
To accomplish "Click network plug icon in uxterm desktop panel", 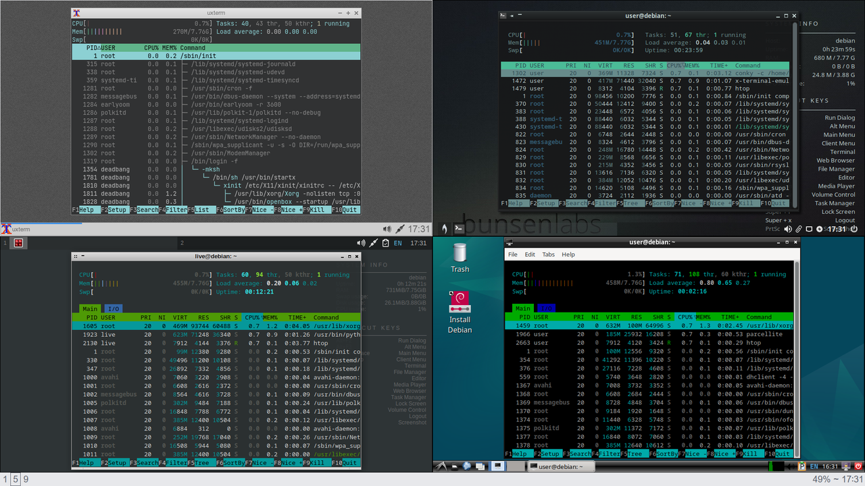I will (x=400, y=230).
